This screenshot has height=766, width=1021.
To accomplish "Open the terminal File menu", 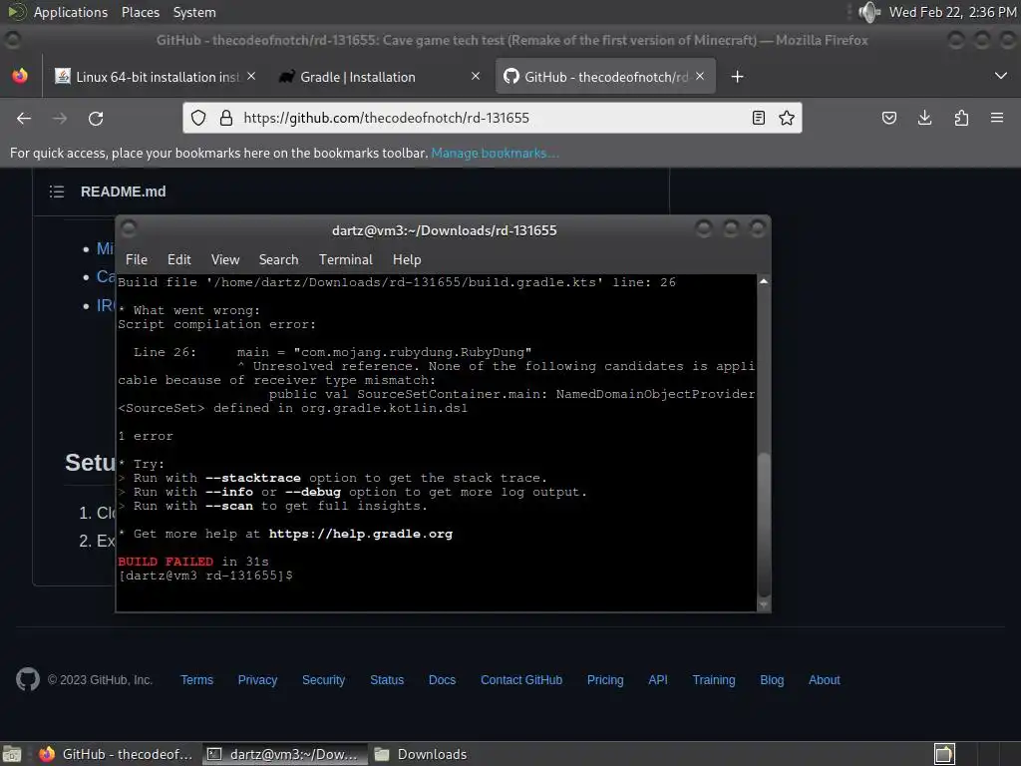I will tap(136, 260).
